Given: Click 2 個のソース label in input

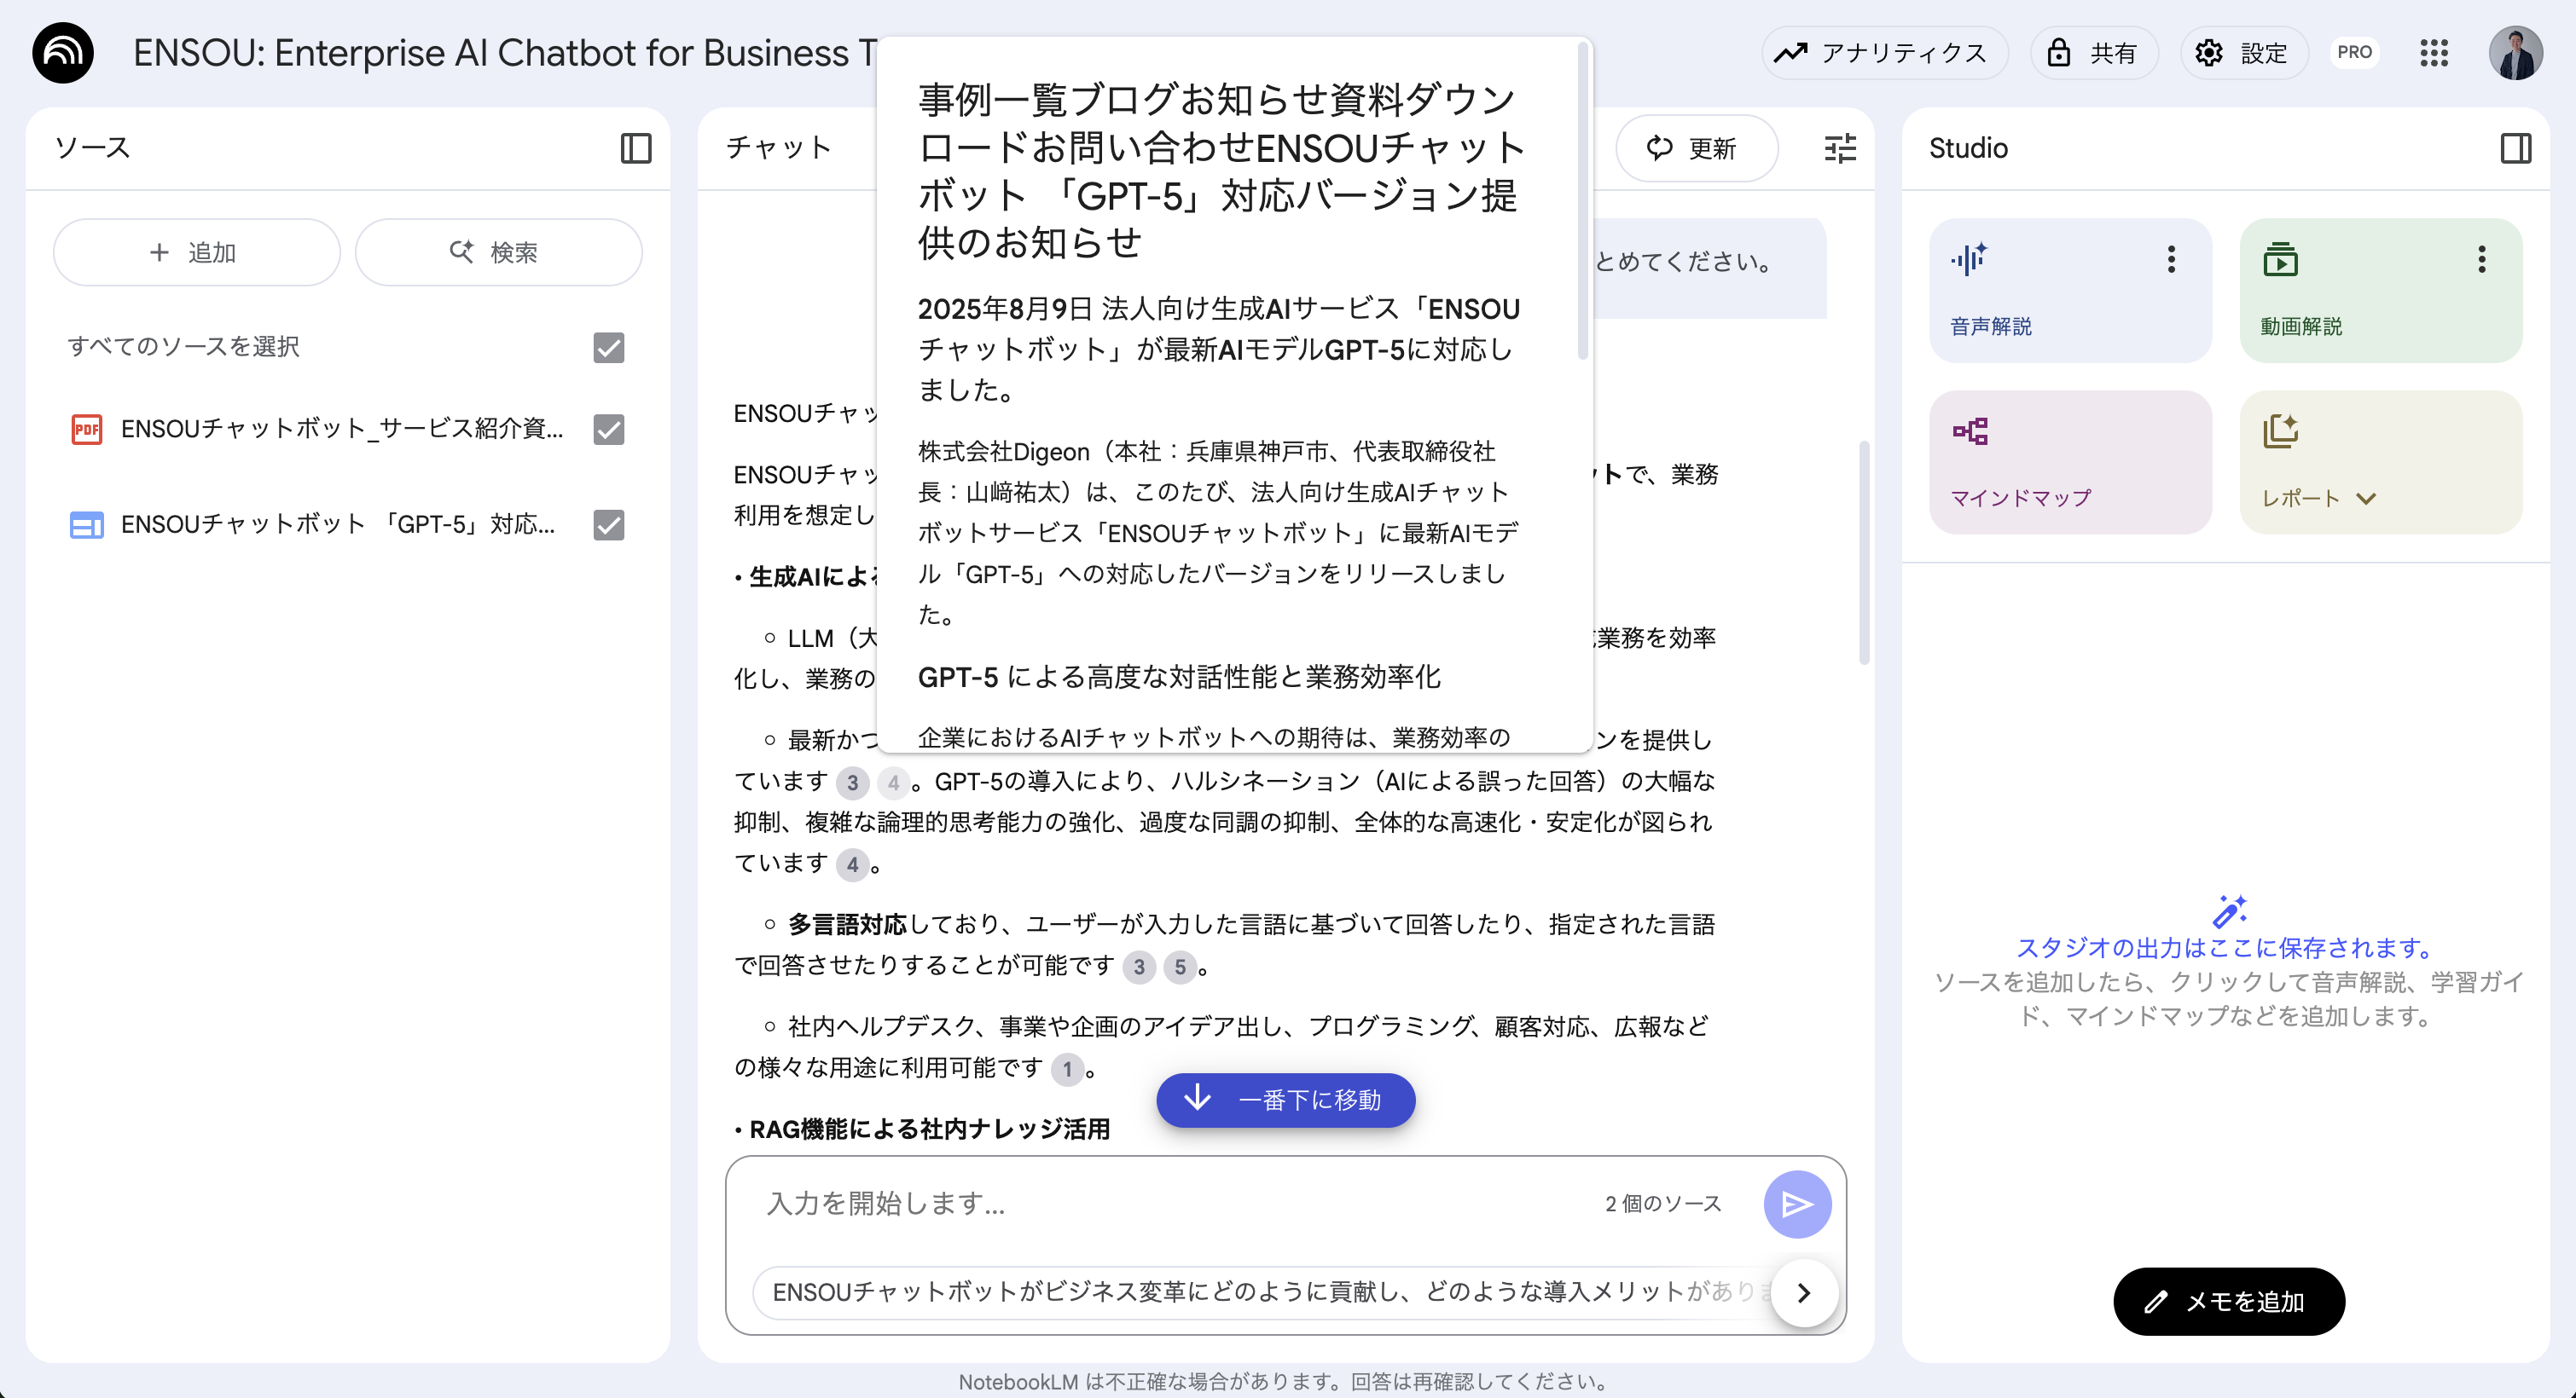Looking at the screenshot, I should pyautogui.click(x=1664, y=1204).
